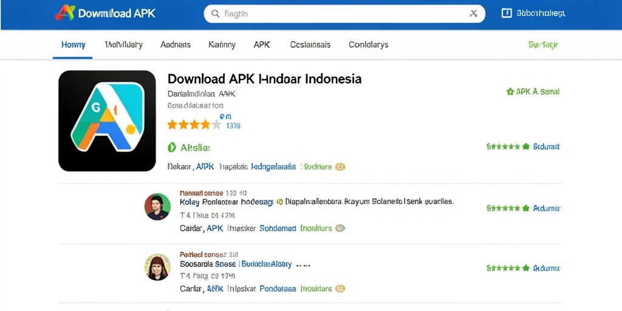Image resolution: width=622 pixels, height=311 pixels.
Task: Switch to the Thehvilulary tab
Action: coord(124,45)
